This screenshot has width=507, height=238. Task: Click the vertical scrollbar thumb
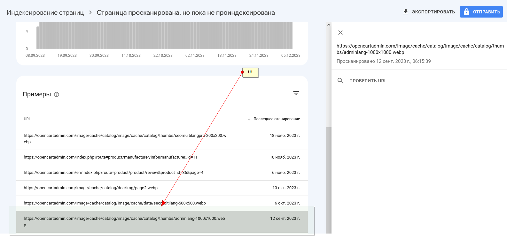(329, 180)
